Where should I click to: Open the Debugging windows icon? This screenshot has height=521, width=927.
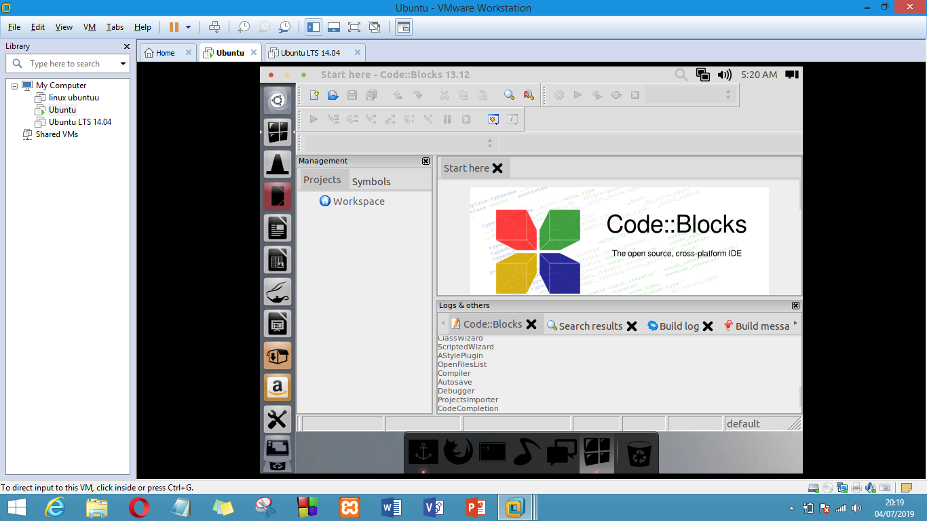(x=493, y=119)
